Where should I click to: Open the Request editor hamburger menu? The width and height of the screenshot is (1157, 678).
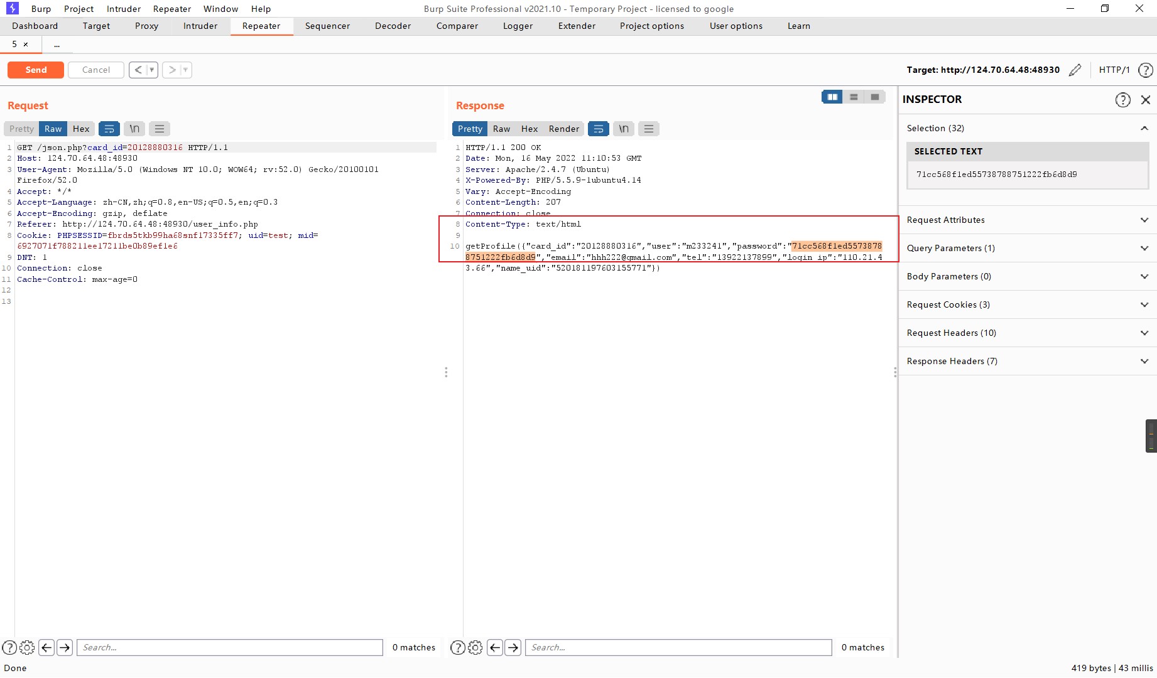160,129
